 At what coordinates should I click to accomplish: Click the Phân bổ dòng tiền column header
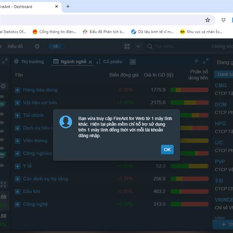point(198,75)
